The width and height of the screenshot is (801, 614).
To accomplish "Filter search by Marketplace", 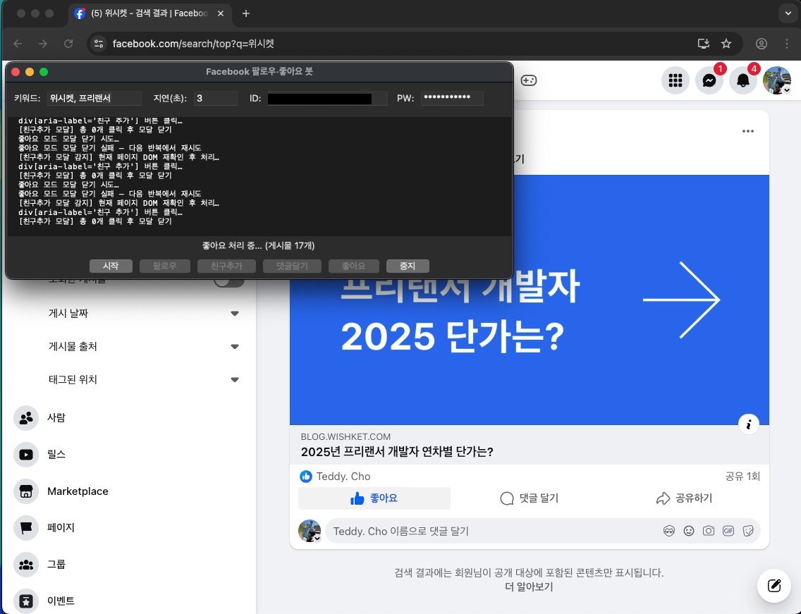I will 130,491.
